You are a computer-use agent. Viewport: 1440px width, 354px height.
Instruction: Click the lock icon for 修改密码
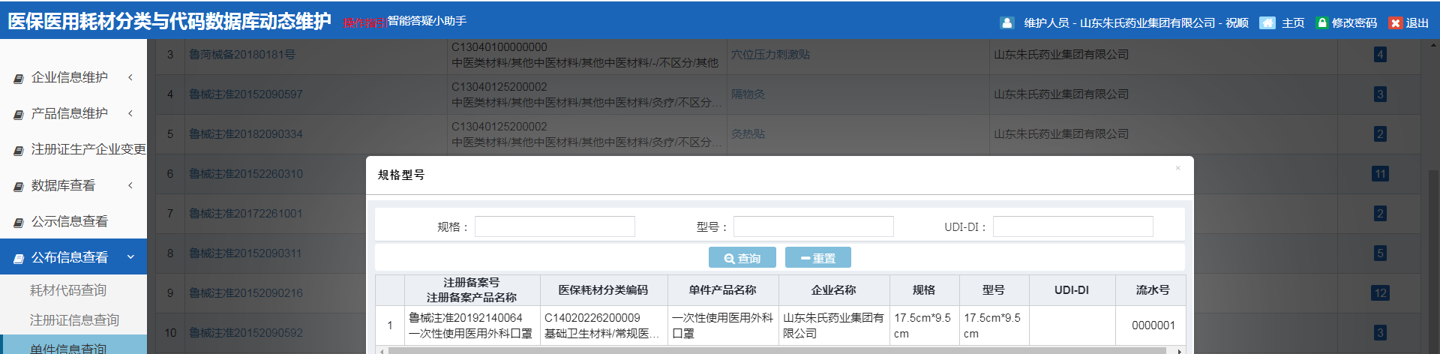point(1321,23)
